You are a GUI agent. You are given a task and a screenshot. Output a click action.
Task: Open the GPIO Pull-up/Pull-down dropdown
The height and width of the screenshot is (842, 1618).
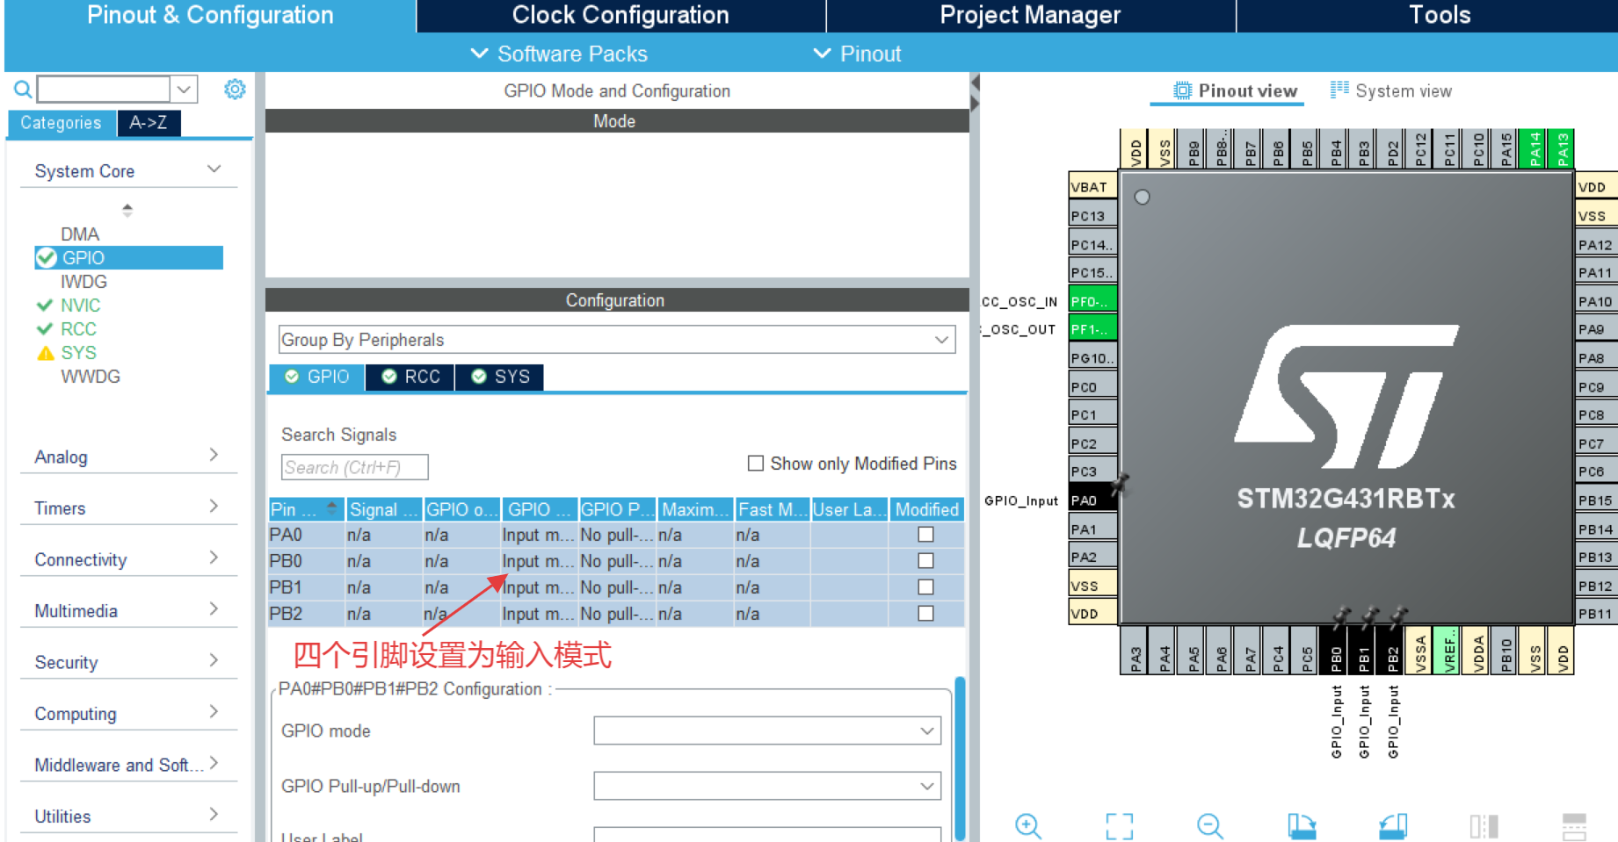[x=767, y=786]
